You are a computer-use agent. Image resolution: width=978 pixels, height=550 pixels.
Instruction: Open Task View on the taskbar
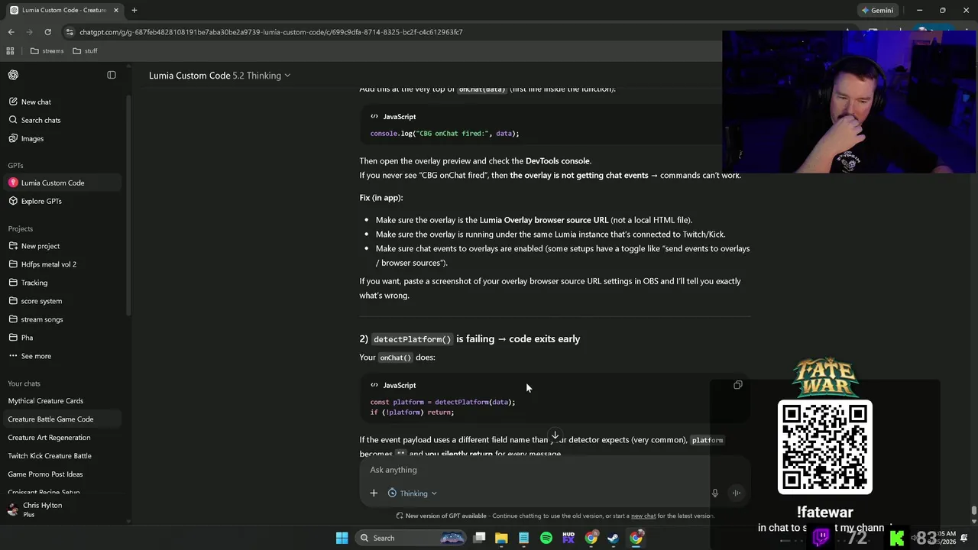479,538
